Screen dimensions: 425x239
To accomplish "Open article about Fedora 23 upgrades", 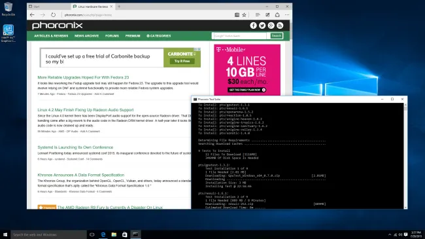I will [x=83, y=77].
